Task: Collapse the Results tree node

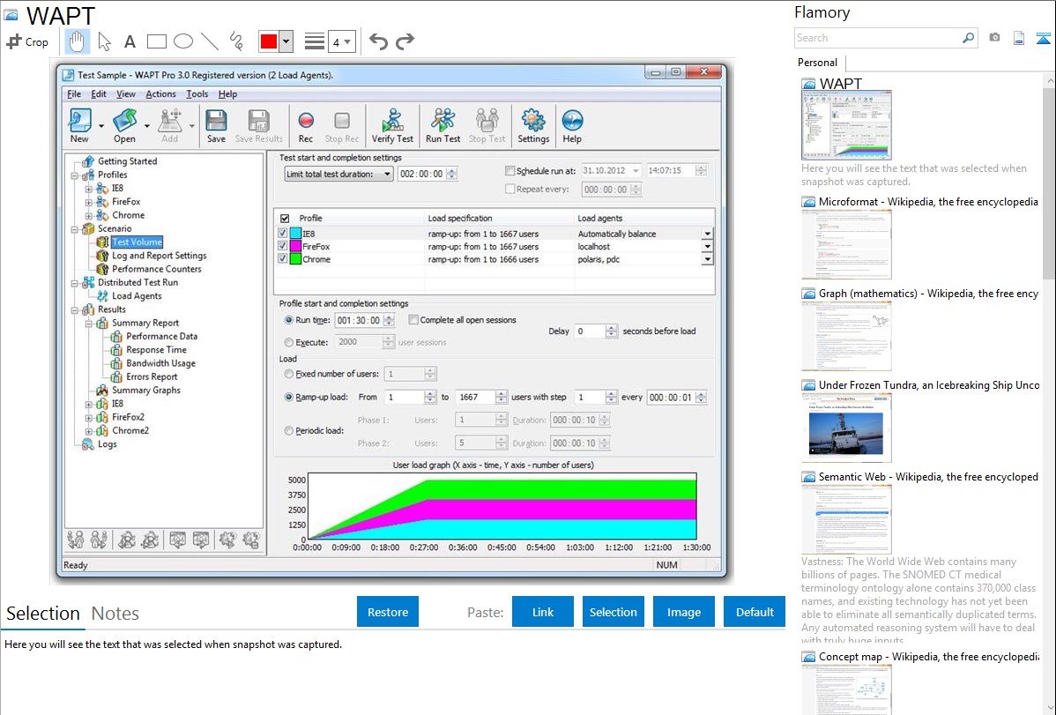Action: (75, 310)
